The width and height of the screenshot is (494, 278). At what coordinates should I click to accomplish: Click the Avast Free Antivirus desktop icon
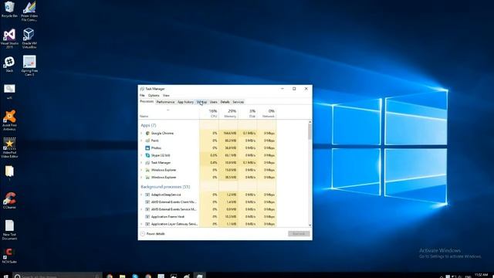(x=9, y=120)
